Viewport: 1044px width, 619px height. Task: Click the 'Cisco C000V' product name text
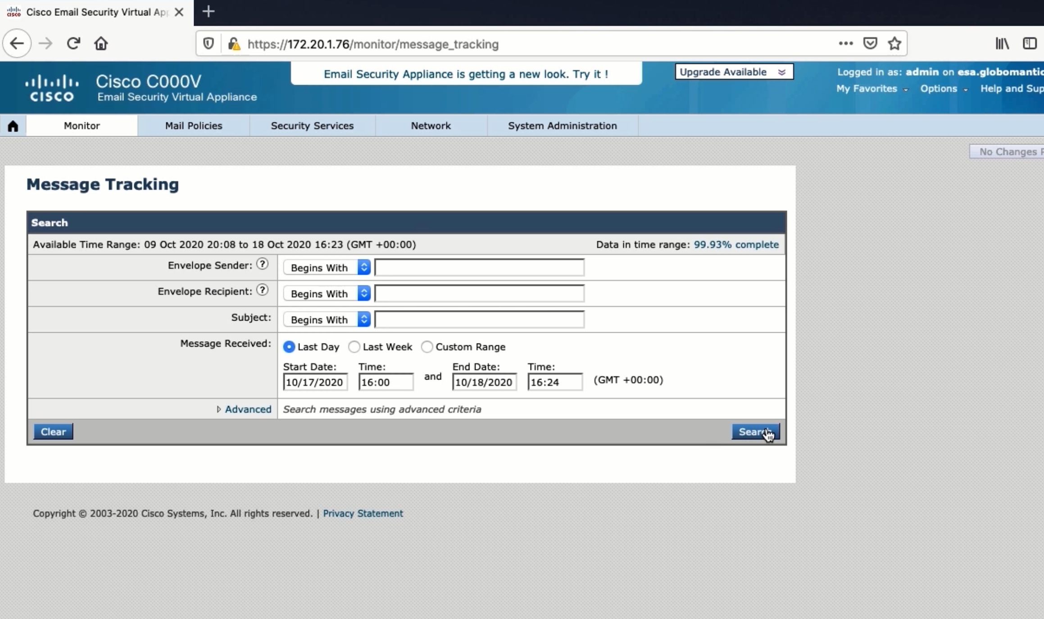tap(149, 81)
